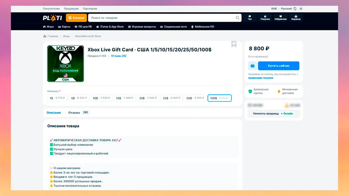Click the Написать продавцу button

point(274,114)
